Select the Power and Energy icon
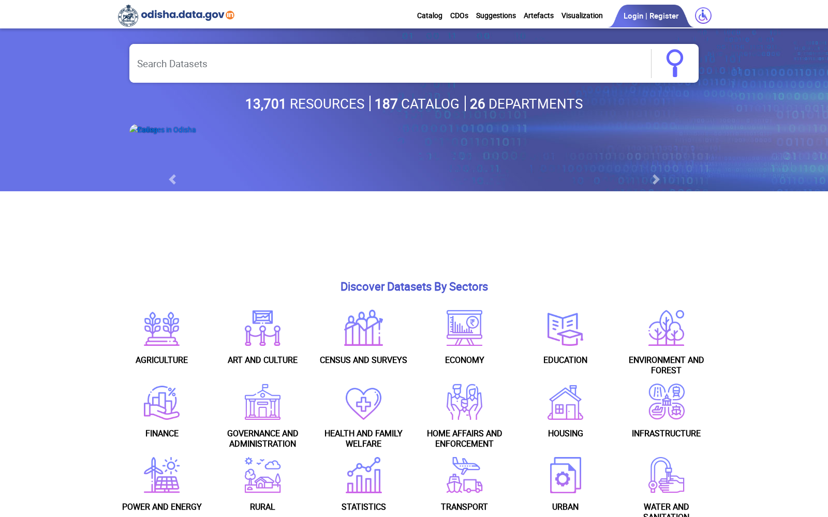 (x=161, y=475)
